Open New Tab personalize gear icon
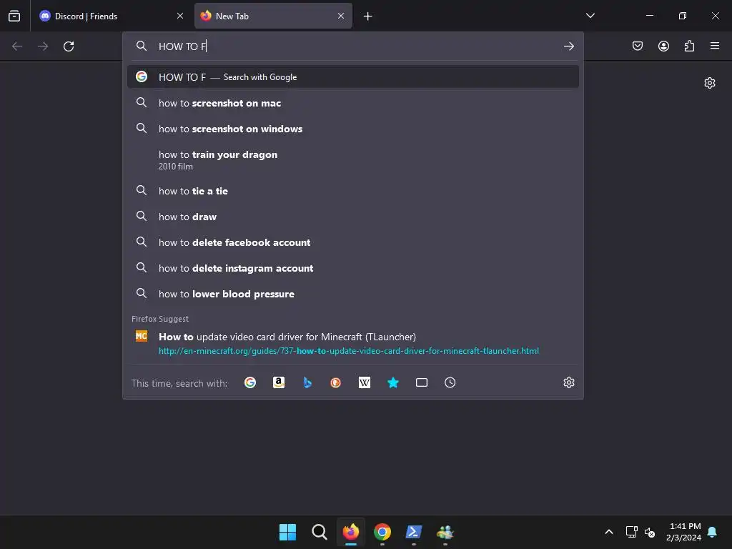Image resolution: width=732 pixels, height=549 pixels. click(710, 83)
